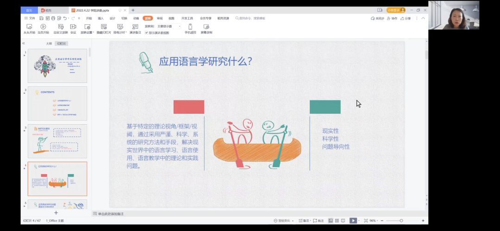The width and height of the screenshot is (500, 231).
Task: Switch to slide sorter view in status bar
Action: 337,221
